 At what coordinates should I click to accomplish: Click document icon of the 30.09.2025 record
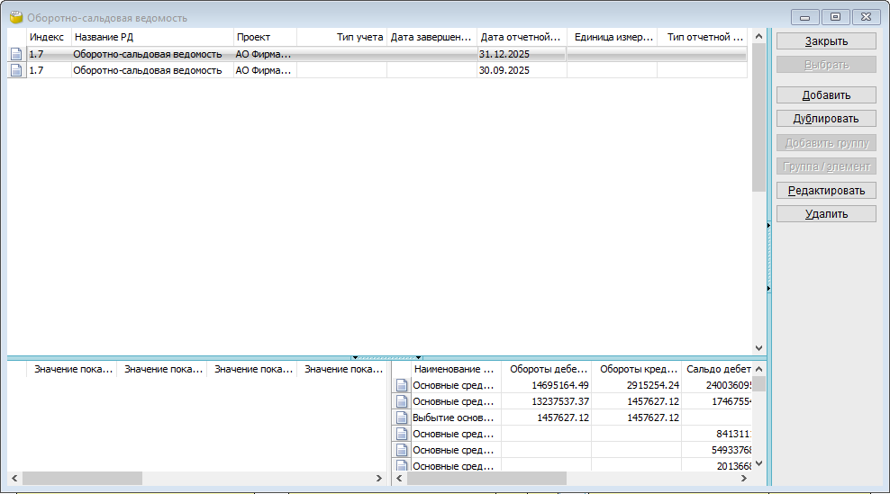15,70
